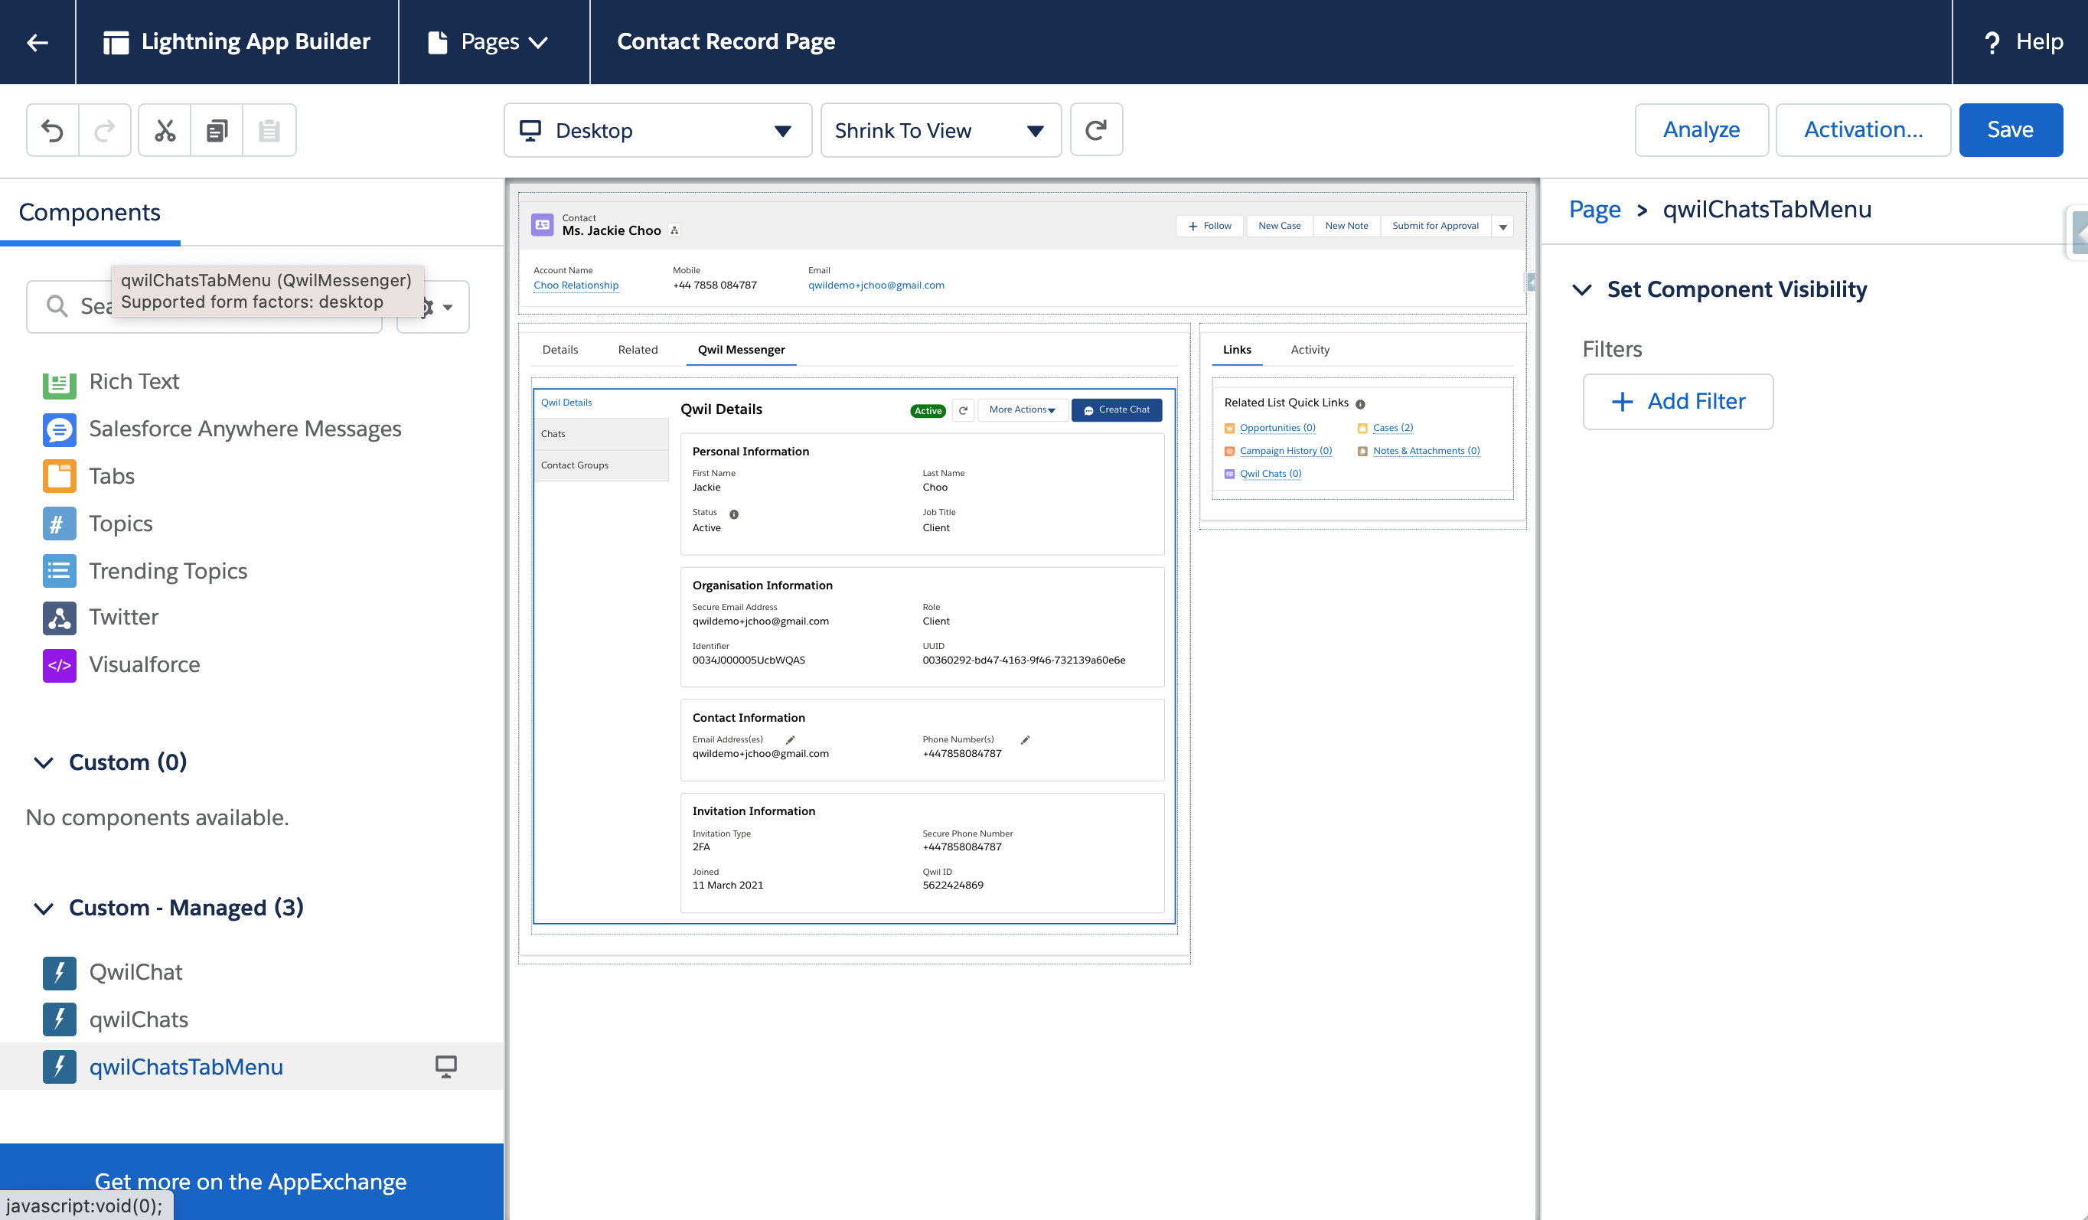
Task: Click the hierarchy icon beside Jackie Choo
Action: pyautogui.click(x=674, y=231)
